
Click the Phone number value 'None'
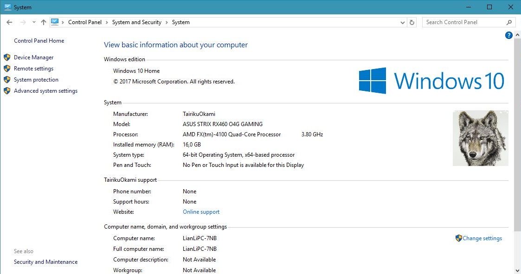pyautogui.click(x=189, y=191)
